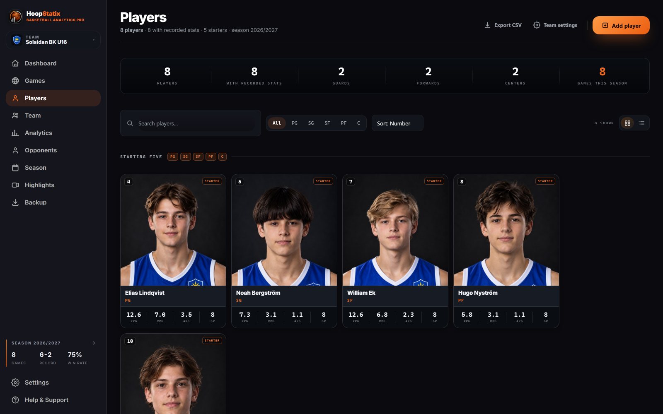Click Starting Five PG badge
This screenshot has height=414, width=663.
coord(173,156)
